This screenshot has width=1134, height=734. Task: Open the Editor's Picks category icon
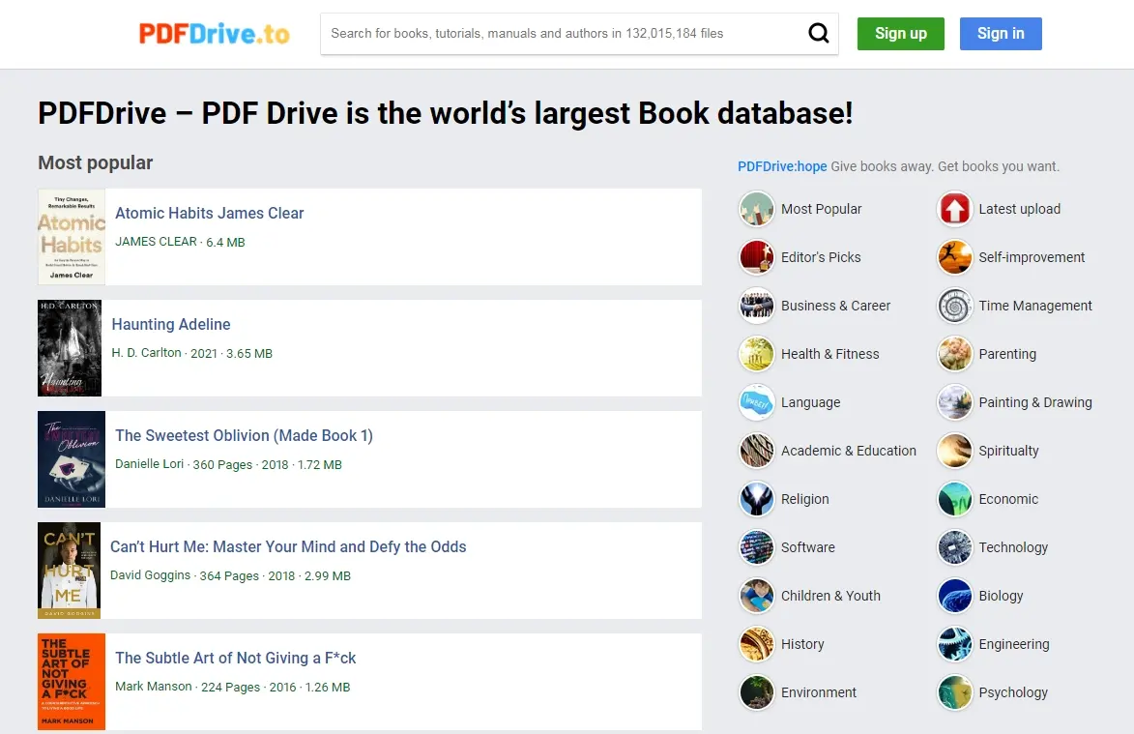757,257
